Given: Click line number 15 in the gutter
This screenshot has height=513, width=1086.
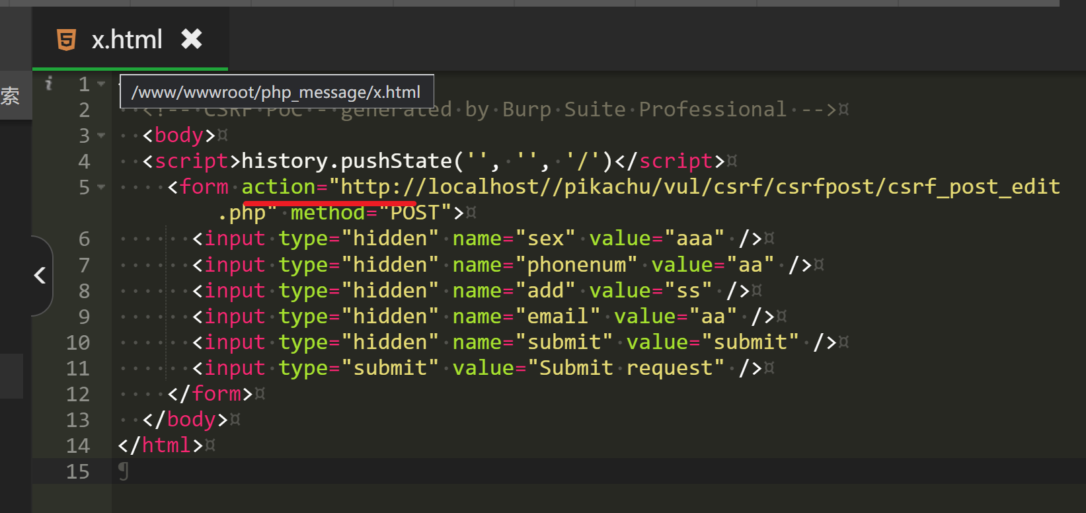Looking at the screenshot, I should [x=77, y=471].
